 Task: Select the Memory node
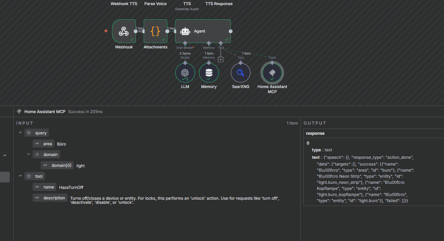pos(209,73)
